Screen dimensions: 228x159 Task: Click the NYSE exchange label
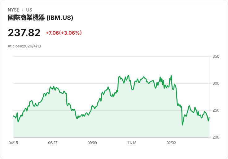(x=14, y=10)
